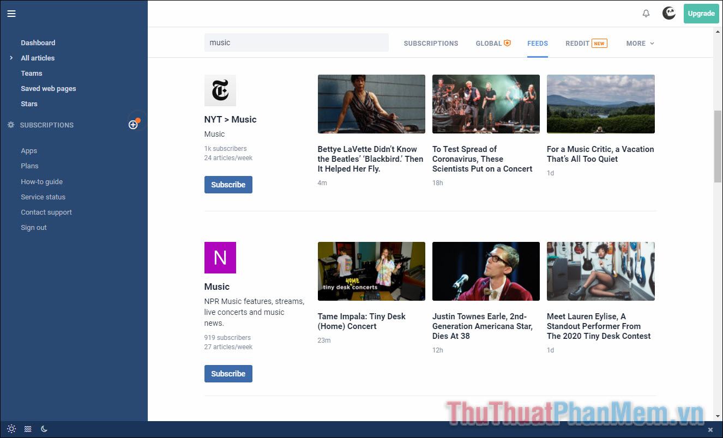Select the FEEDS tab
The height and width of the screenshot is (438, 723).
tap(538, 43)
